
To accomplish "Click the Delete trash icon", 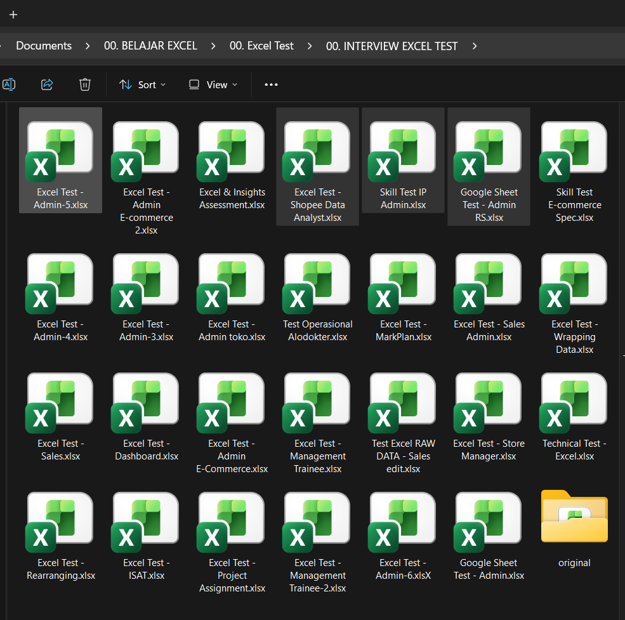I will pyautogui.click(x=85, y=84).
